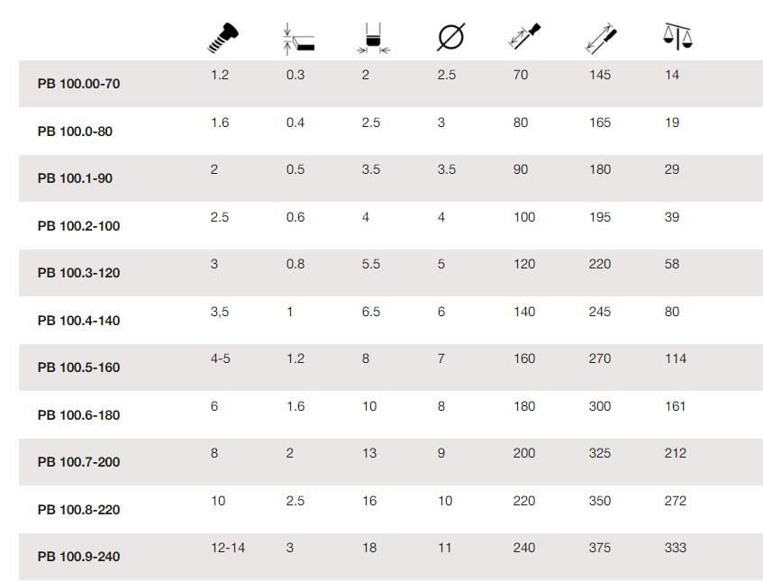Choose the PB 100.9-240 row label
Image resolution: width=763 pixels, height=581 pixels.
click(78, 556)
